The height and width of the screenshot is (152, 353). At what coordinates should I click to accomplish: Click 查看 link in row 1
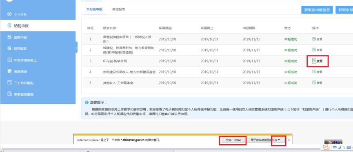coord(320,39)
